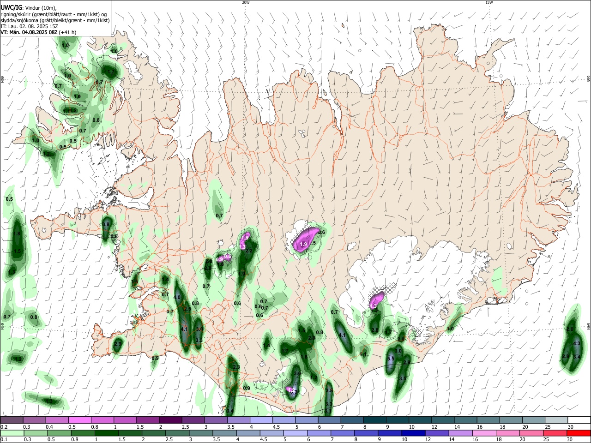Click the 'UWC/IG: Vindur (10m)' title text
This screenshot has width=591, height=443.
(28, 7)
